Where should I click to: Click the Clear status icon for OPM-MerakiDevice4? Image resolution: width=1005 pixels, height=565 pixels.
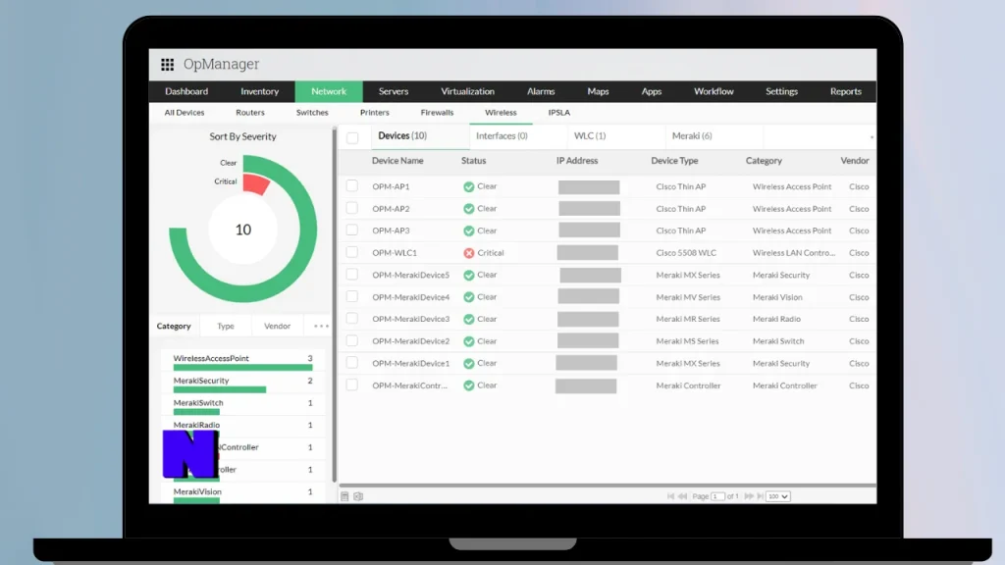pos(468,297)
